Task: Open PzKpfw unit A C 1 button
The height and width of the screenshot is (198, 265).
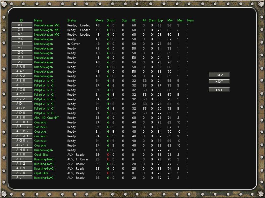Action: pyautogui.click(x=22, y=94)
